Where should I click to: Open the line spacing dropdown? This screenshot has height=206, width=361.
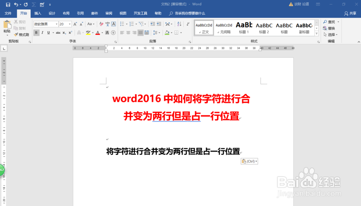157,33
